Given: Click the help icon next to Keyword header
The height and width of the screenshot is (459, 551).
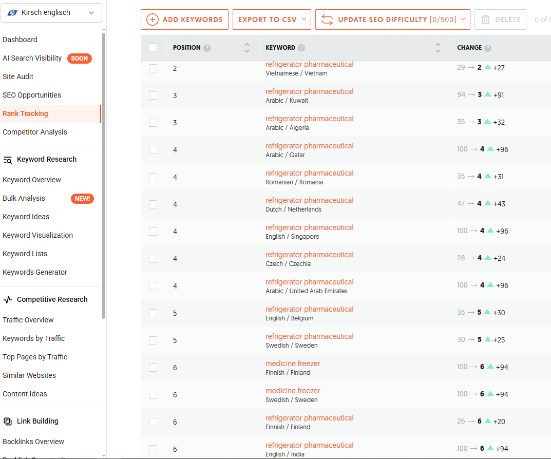Looking at the screenshot, I should tap(301, 48).
